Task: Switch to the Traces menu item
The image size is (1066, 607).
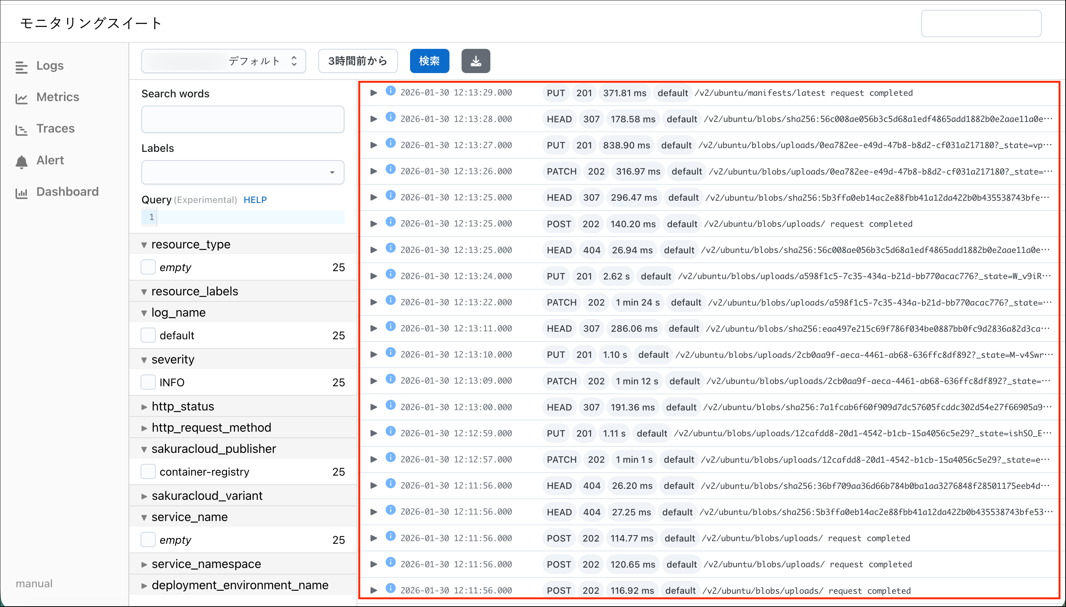Action: coord(55,128)
